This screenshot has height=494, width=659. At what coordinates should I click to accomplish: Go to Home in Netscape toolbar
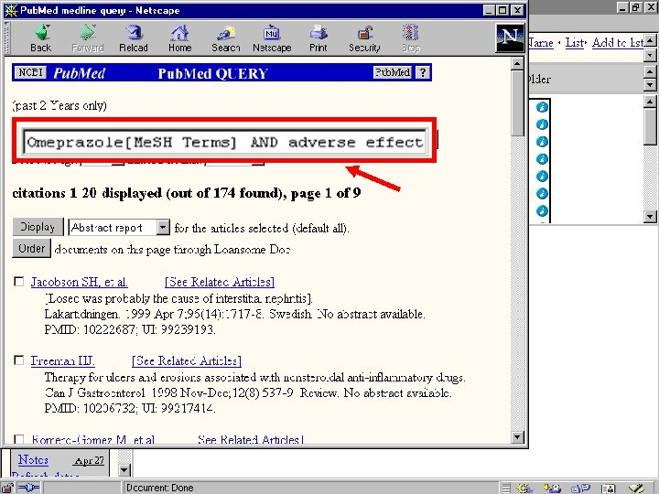coord(180,38)
